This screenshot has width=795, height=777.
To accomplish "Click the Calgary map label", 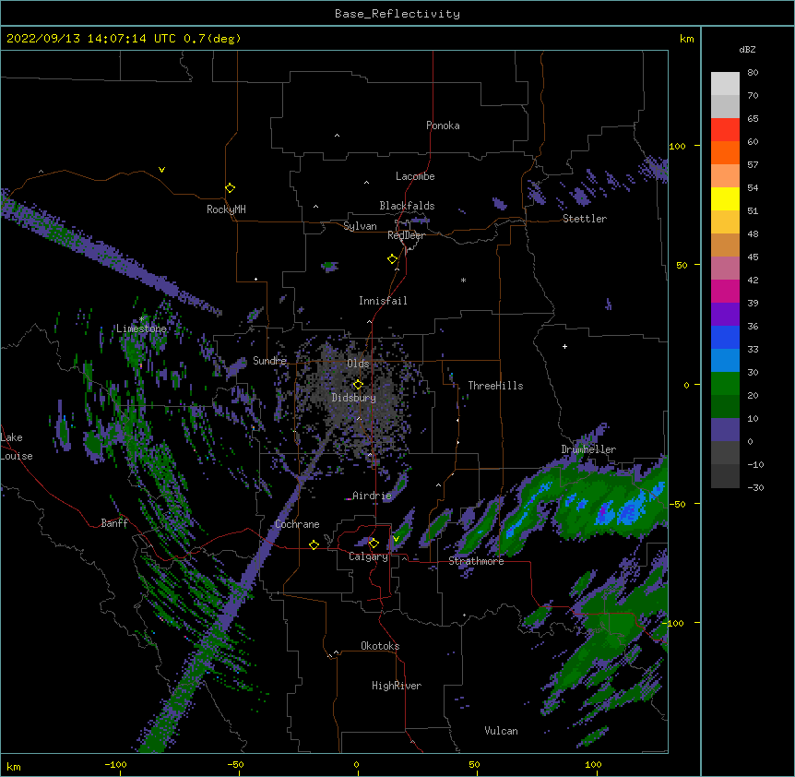I will pos(368,556).
